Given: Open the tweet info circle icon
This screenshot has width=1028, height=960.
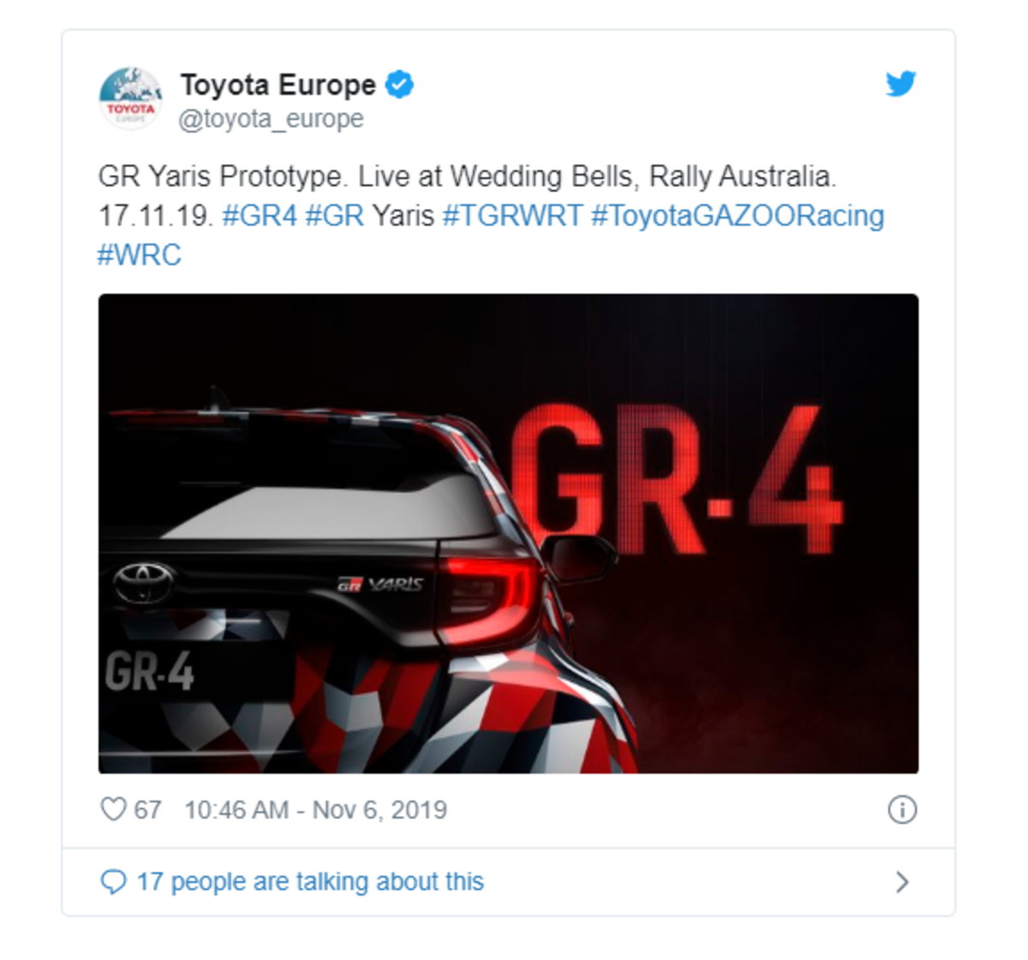Looking at the screenshot, I should click(902, 810).
